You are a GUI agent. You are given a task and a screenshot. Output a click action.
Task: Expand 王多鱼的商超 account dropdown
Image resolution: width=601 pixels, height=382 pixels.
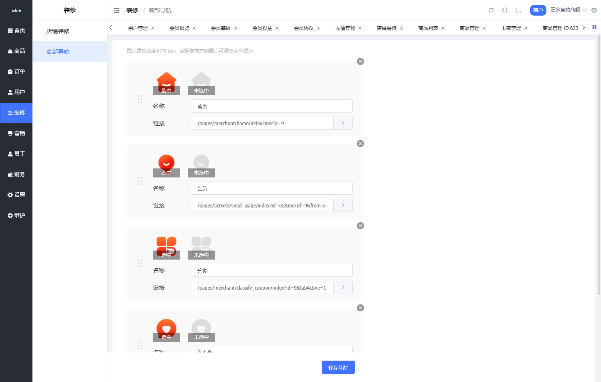click(x=568, y=10)
